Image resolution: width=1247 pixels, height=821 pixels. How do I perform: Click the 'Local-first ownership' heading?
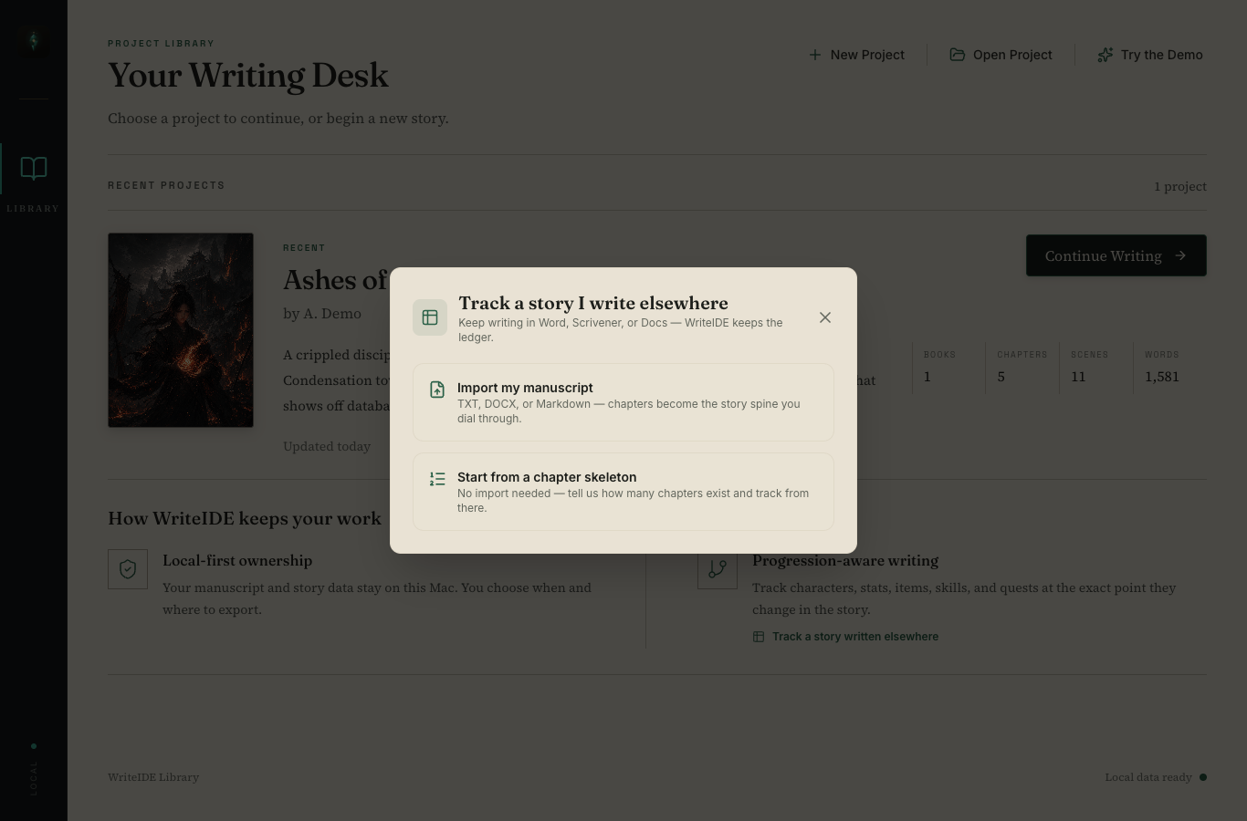237,560
